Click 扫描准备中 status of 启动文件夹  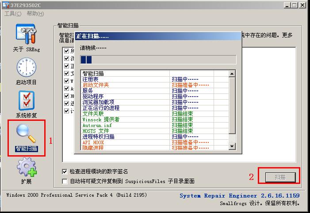[x=190, y=85]
